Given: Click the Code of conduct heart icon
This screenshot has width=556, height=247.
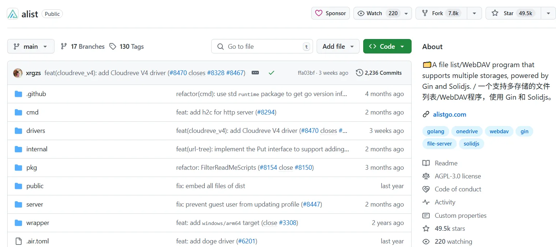Looking at the screenshot, I should pyautogui.click(x=426, y=189).
